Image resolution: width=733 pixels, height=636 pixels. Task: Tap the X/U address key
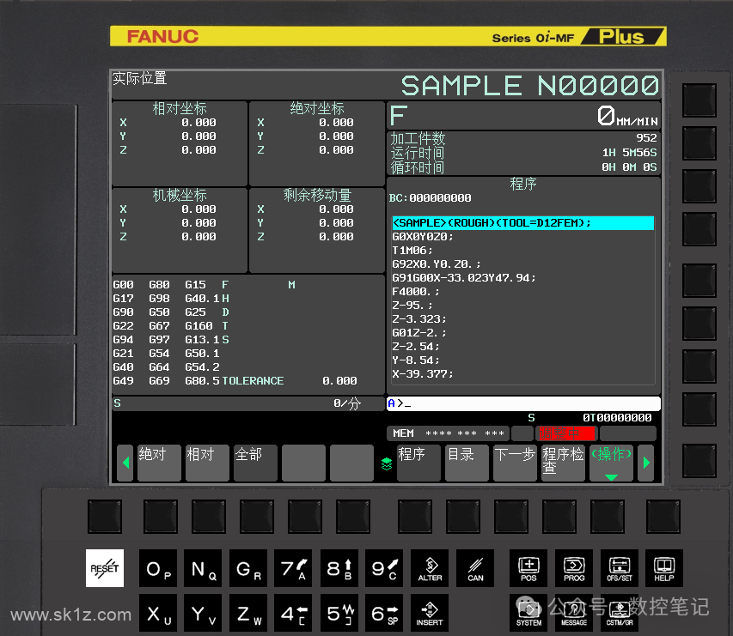point(158,613)
